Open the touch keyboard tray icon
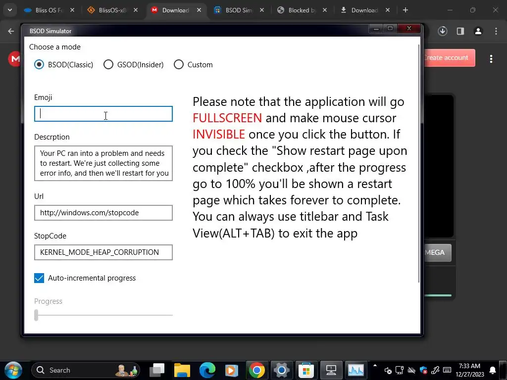Image resolution: width=507 pixels, height=380 pixels. (x=447, y=370)
